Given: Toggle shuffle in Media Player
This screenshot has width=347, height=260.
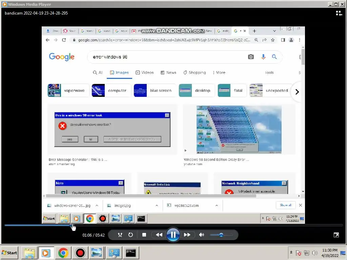Looking at the screenshot, I should click(120, 235).
